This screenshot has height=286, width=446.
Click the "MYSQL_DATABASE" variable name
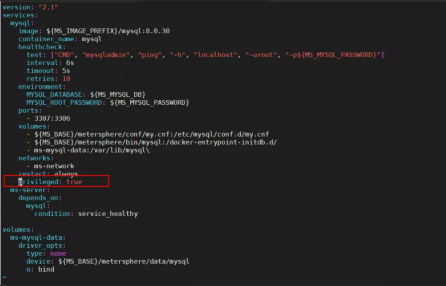pyautogui.click(x=54, y=94)
